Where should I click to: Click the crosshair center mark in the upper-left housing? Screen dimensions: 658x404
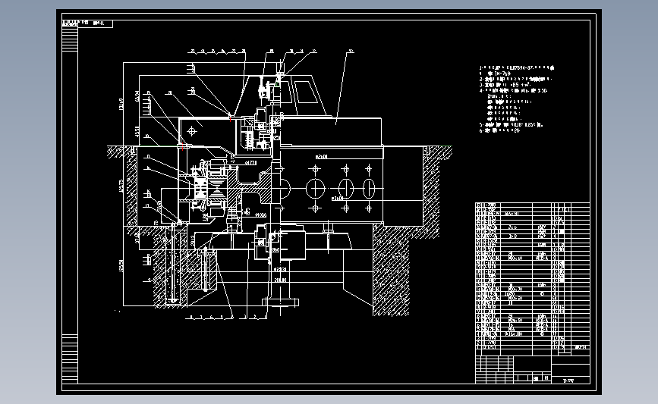[x=192, y=132]
